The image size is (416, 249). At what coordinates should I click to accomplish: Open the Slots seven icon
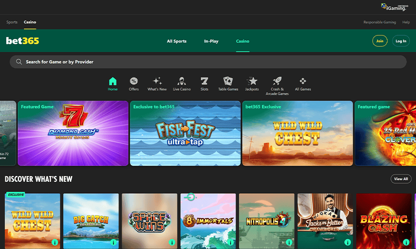(x=204, y=81)
